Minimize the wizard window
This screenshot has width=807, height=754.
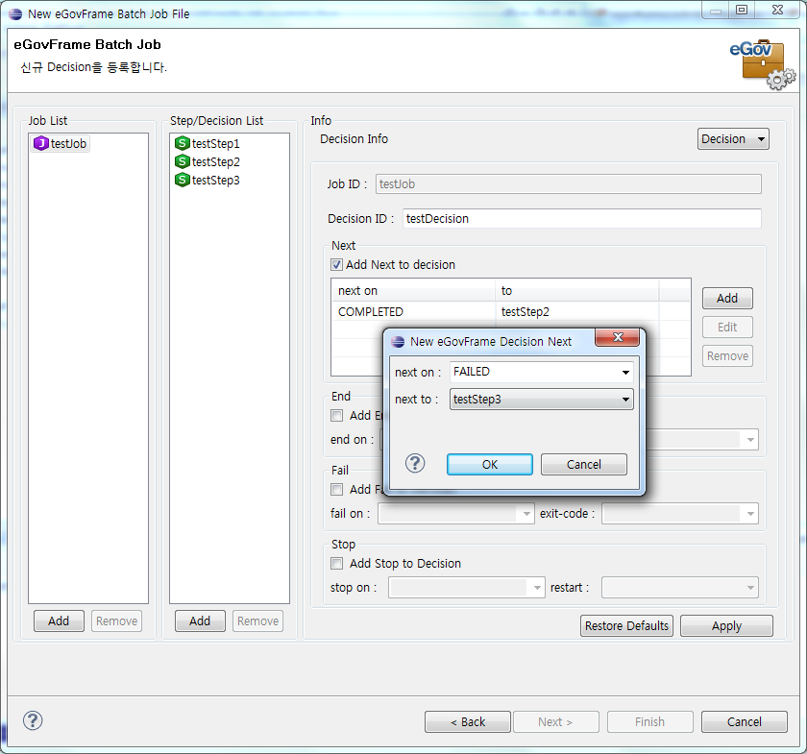(x=716, y=11)
